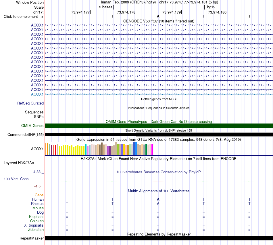This screenshot has height=245, width=273.
Task: Click the black RepeatMasker element bar
Action: coord(159,238)
